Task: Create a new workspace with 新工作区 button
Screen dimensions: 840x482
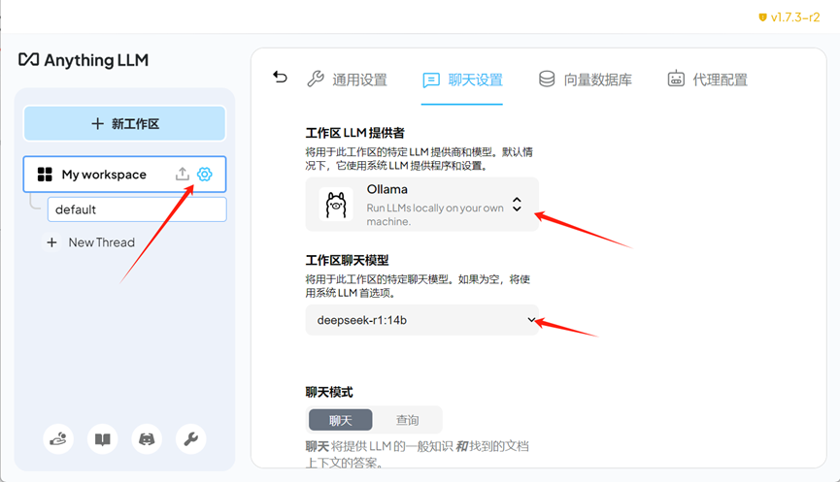Action: (125, 123)
